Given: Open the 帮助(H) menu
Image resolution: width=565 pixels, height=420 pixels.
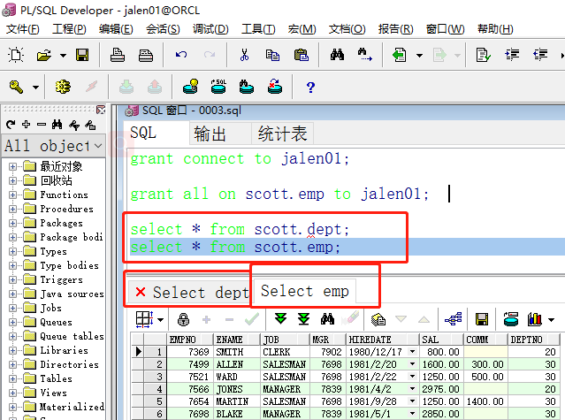Looking at the screenshot, I should (495, 29).
